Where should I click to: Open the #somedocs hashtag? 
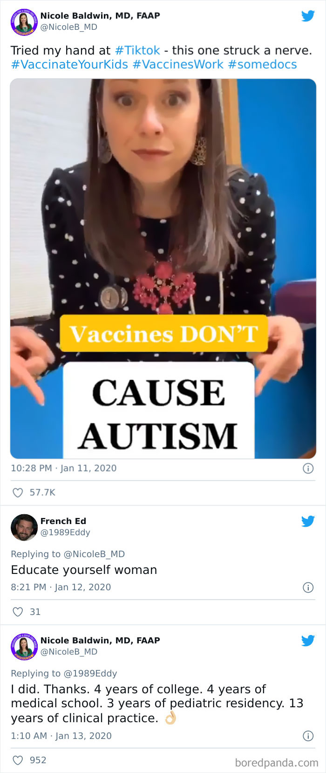[262, 64]
